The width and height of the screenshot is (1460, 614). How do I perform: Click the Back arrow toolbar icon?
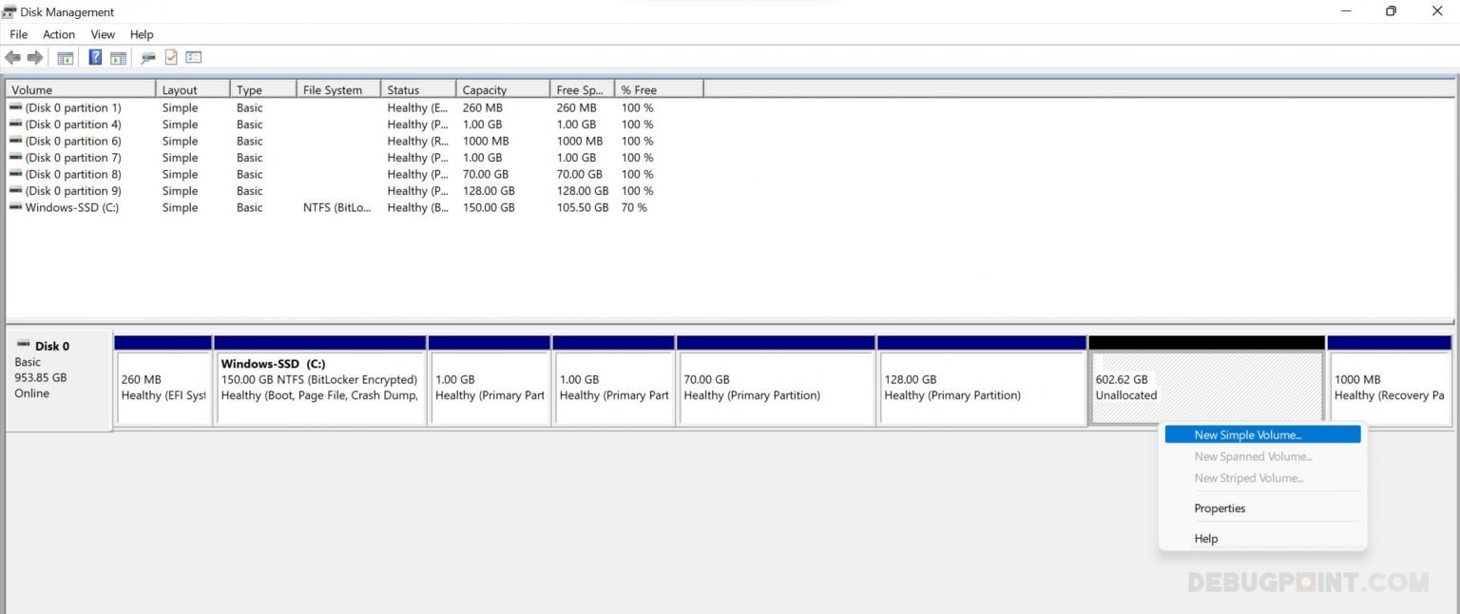click(x=12, y=58)
